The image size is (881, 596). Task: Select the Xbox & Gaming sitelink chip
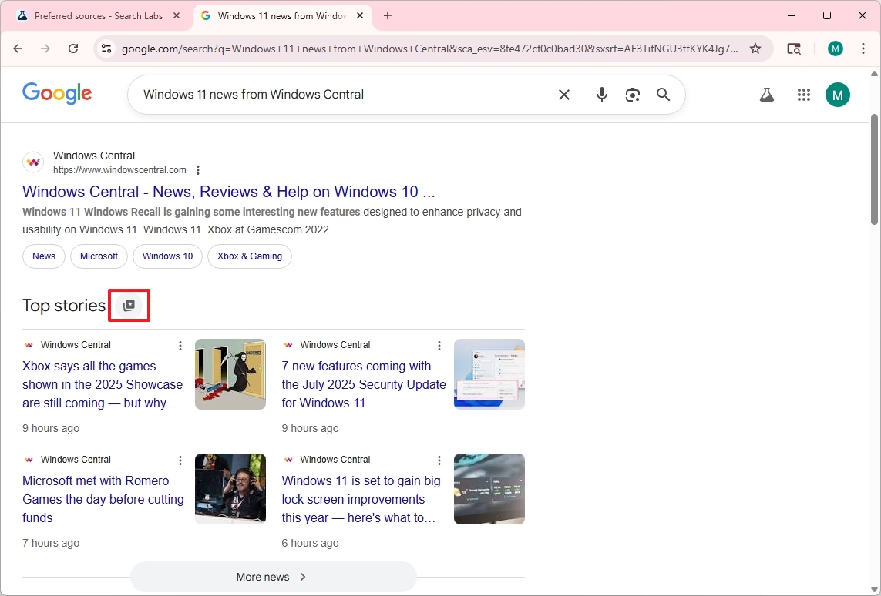pos(250,256)
